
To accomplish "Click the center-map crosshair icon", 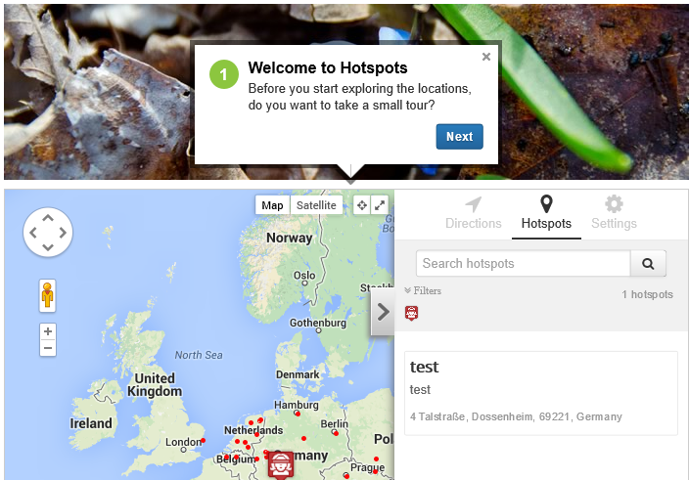I will click(362, 205).
